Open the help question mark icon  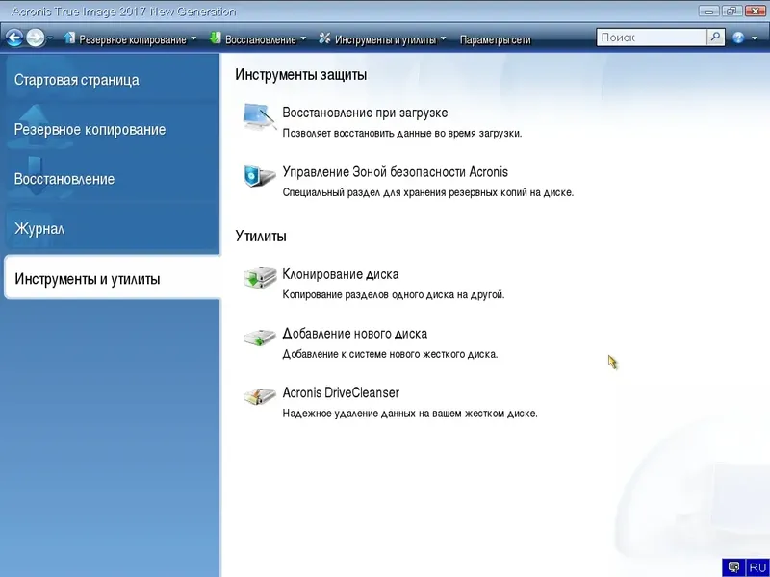[737, 38]
